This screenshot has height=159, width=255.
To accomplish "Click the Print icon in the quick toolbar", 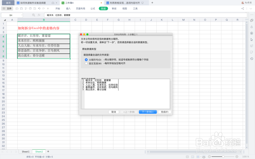I will (30, 8).
